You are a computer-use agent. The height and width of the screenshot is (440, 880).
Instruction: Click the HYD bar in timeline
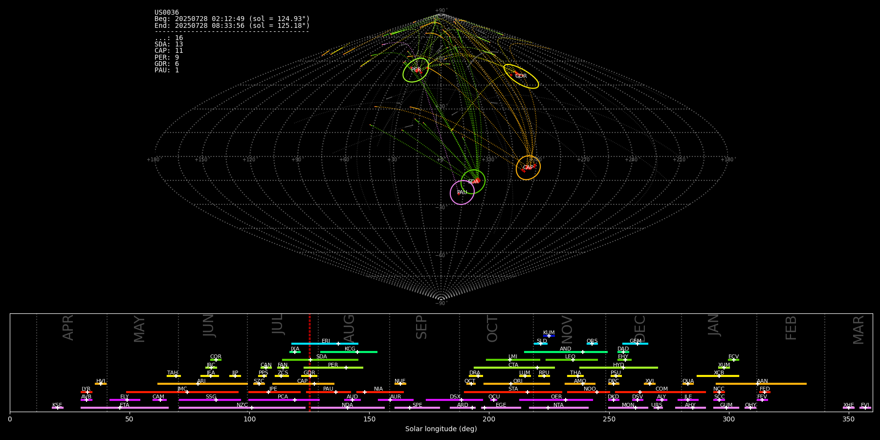point(618,368)
